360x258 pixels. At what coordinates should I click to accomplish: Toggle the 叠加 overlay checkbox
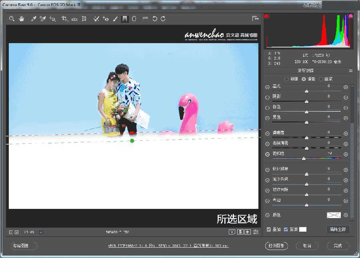pos(269,228)
